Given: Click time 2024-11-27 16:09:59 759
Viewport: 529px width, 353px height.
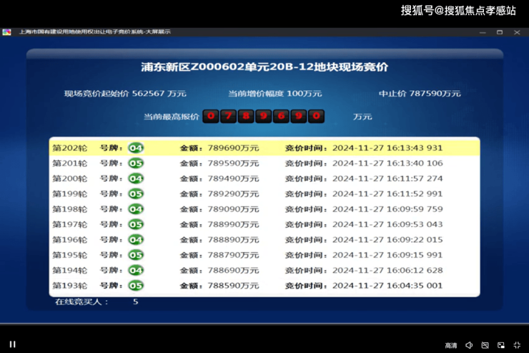Looking at the screenshot, I should (x=387, y=209).
